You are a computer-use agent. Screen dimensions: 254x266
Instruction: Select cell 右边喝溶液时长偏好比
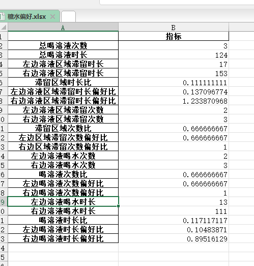tap(63, 238)
